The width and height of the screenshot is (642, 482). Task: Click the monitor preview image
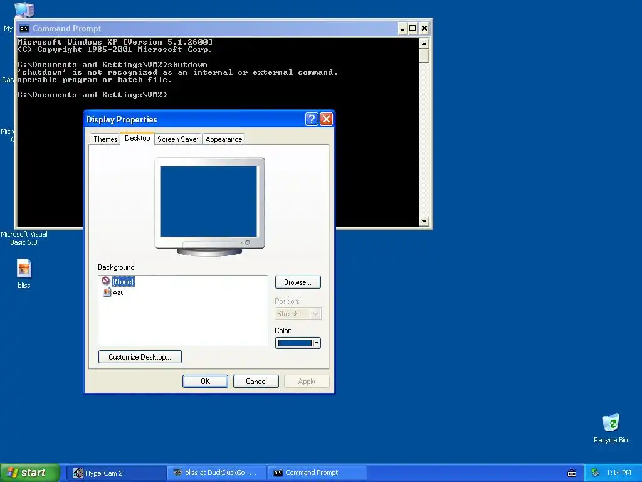[209, 206]
